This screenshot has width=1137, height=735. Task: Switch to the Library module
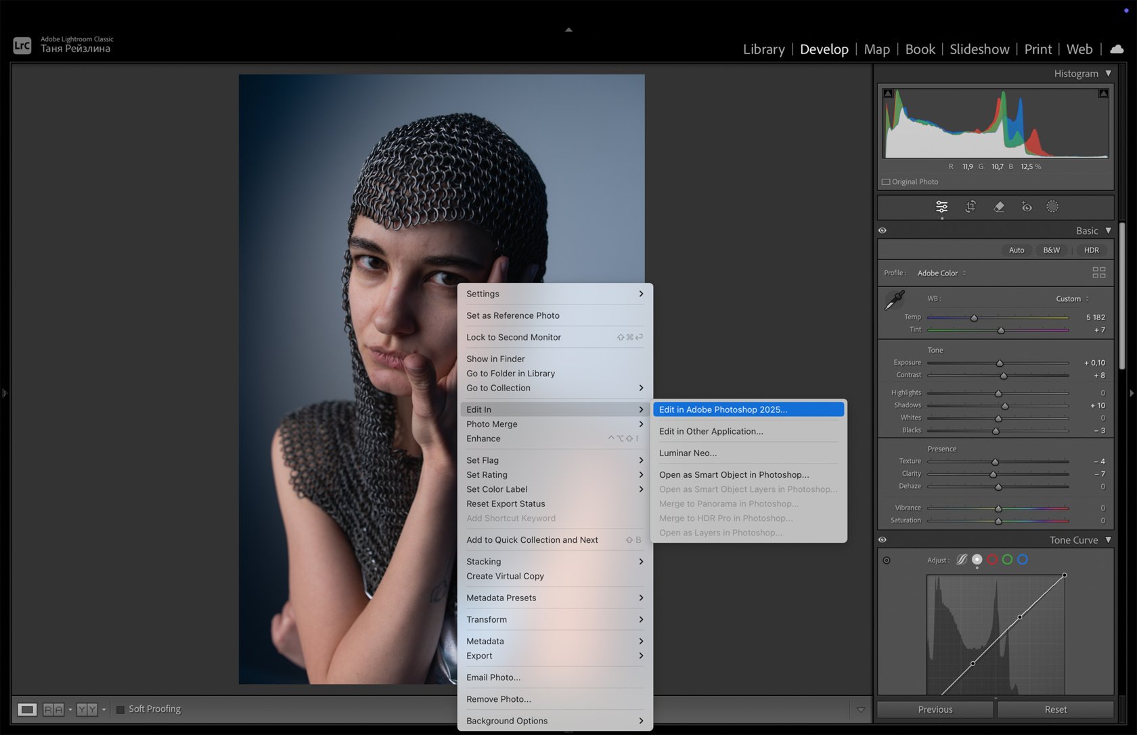(763, 49)
